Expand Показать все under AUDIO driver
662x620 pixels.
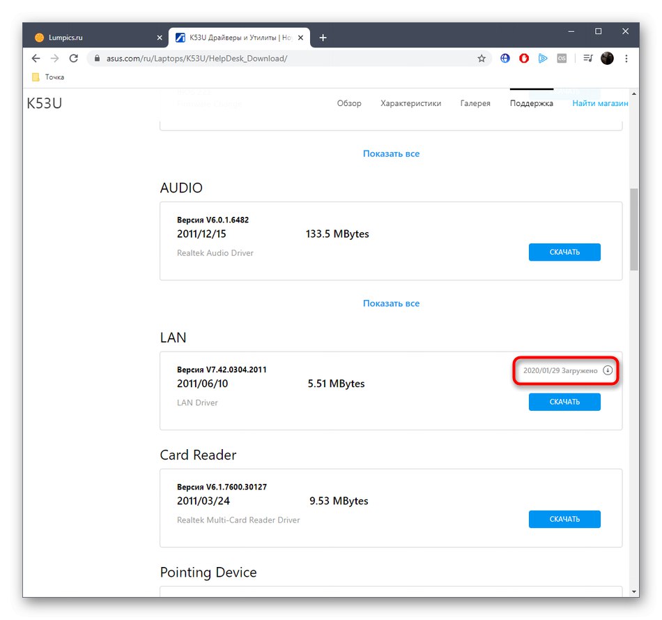391,303
